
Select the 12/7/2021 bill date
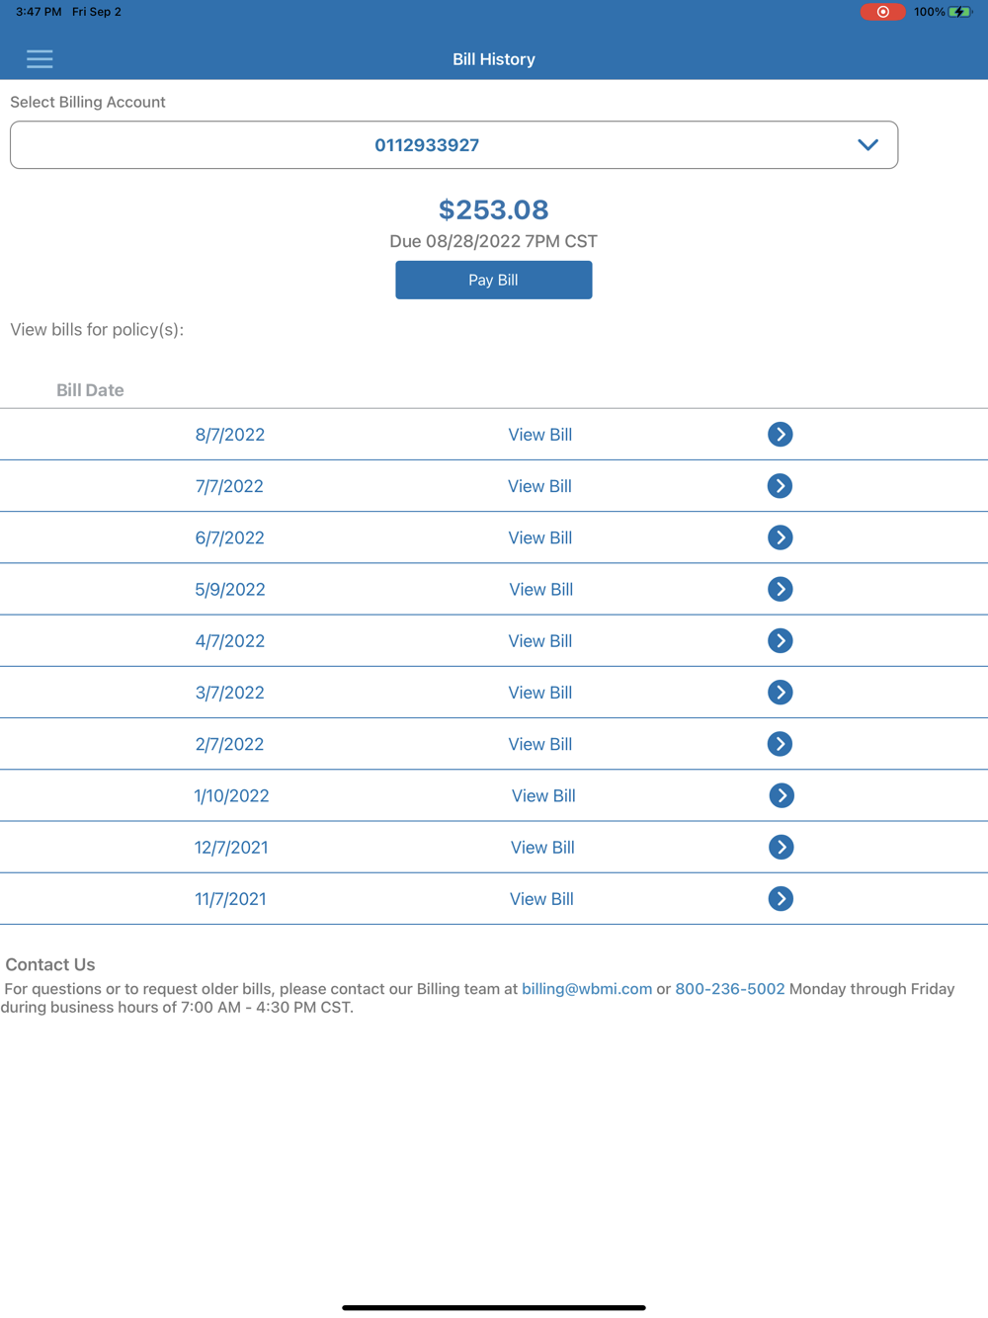[231, 847]
